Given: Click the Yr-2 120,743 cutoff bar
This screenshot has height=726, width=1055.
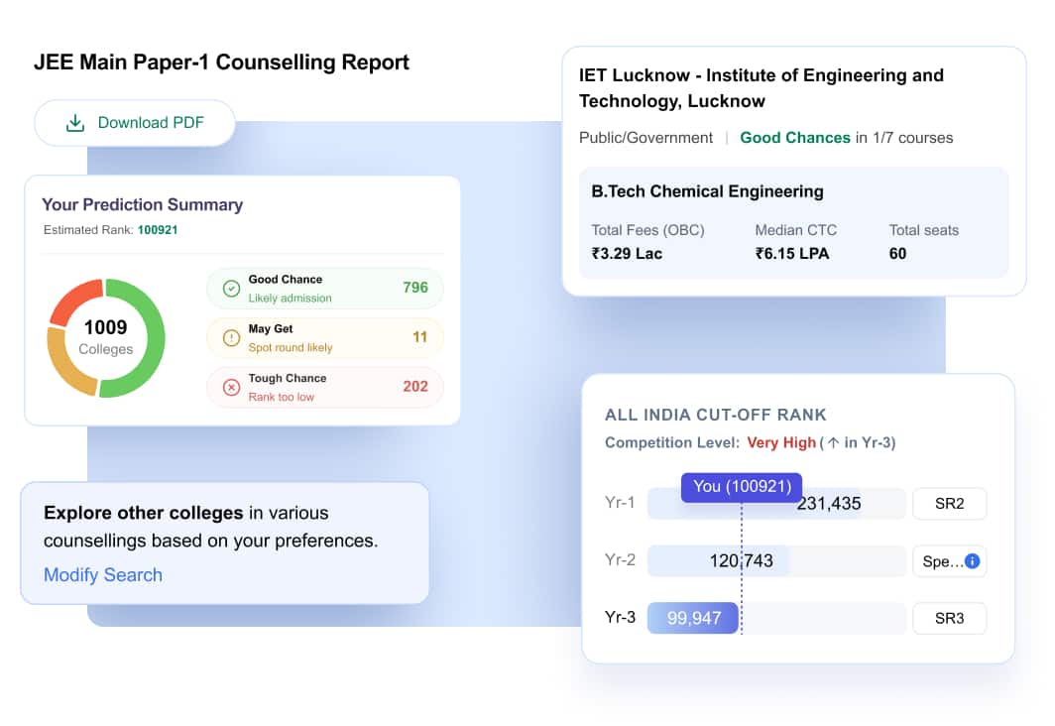Looking at the screenshot, I should pos(718,561).
